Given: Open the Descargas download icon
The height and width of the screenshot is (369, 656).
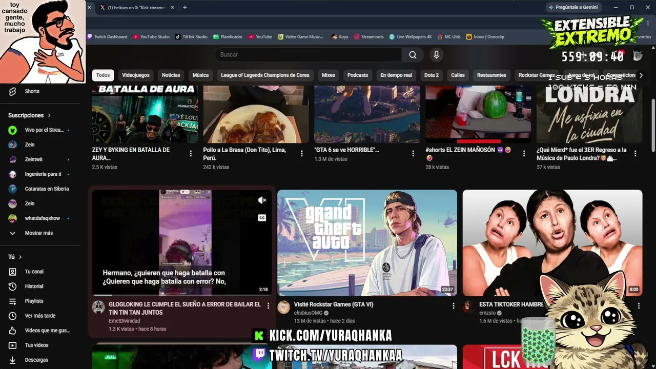Looking at the screenshot, I should (13, 360).
